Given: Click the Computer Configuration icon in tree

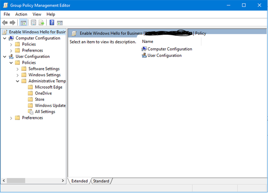Looking at the screenshot, I should [11, 38].
